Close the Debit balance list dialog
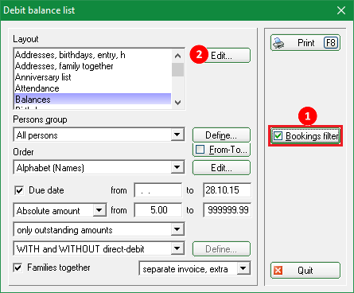 pos(341,10)
